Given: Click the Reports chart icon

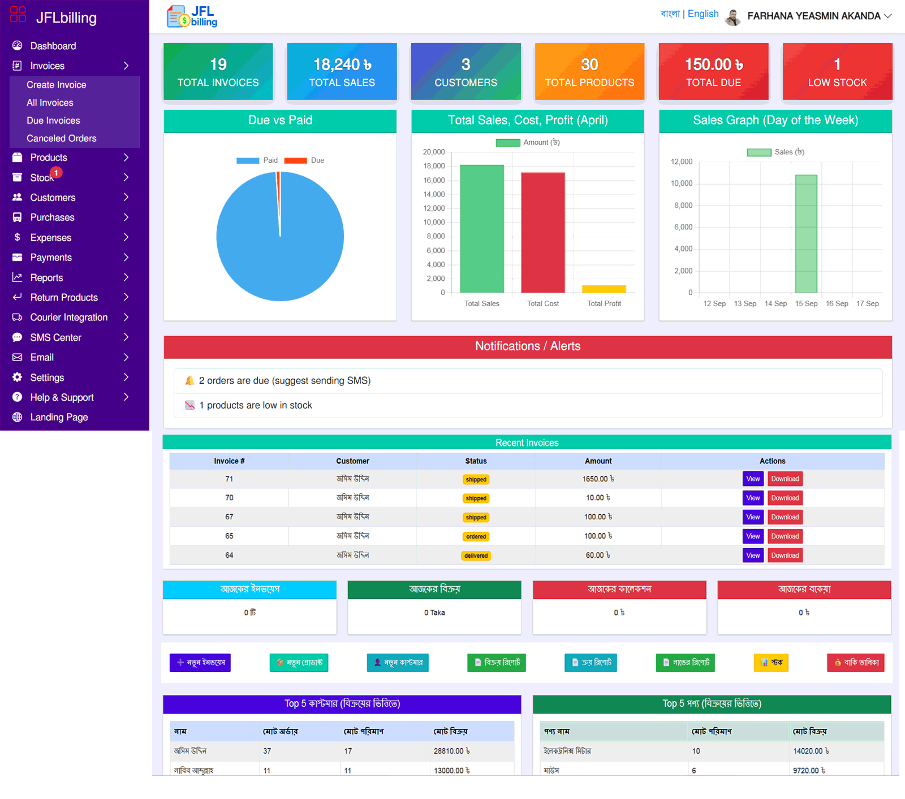Looking at the screenshot, I should click(x=18, y=277).
